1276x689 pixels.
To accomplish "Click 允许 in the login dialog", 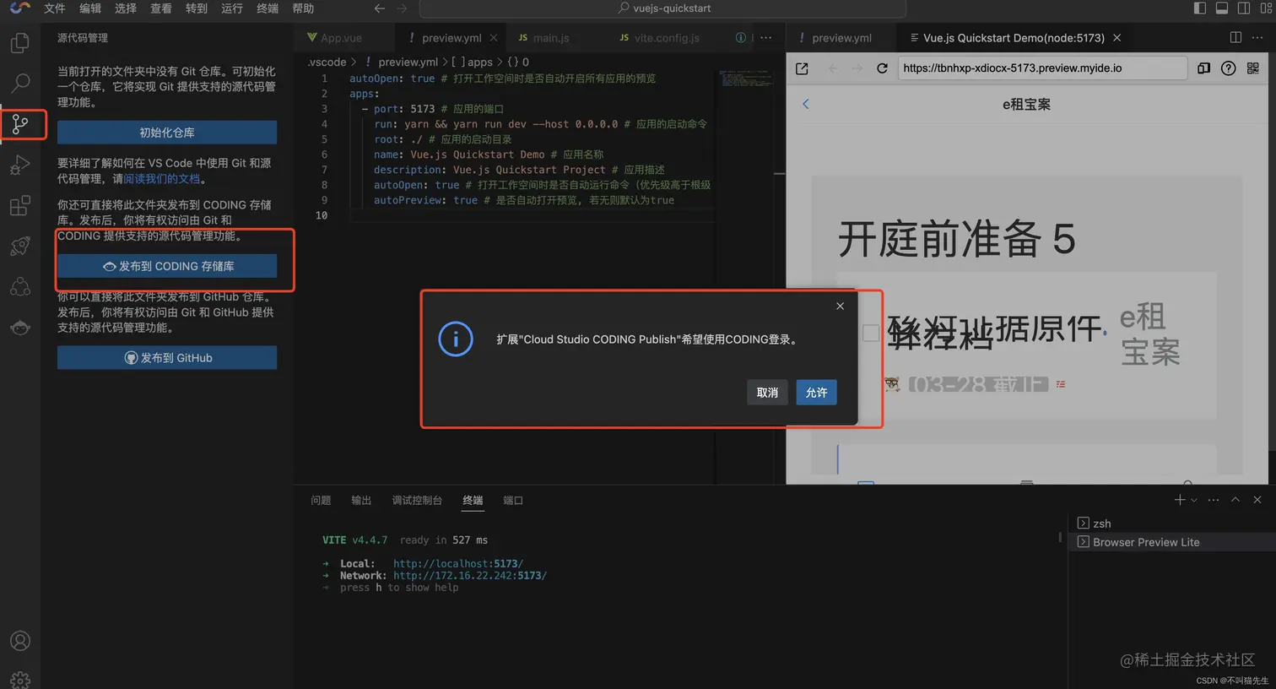I will click(x=816, y=393).
